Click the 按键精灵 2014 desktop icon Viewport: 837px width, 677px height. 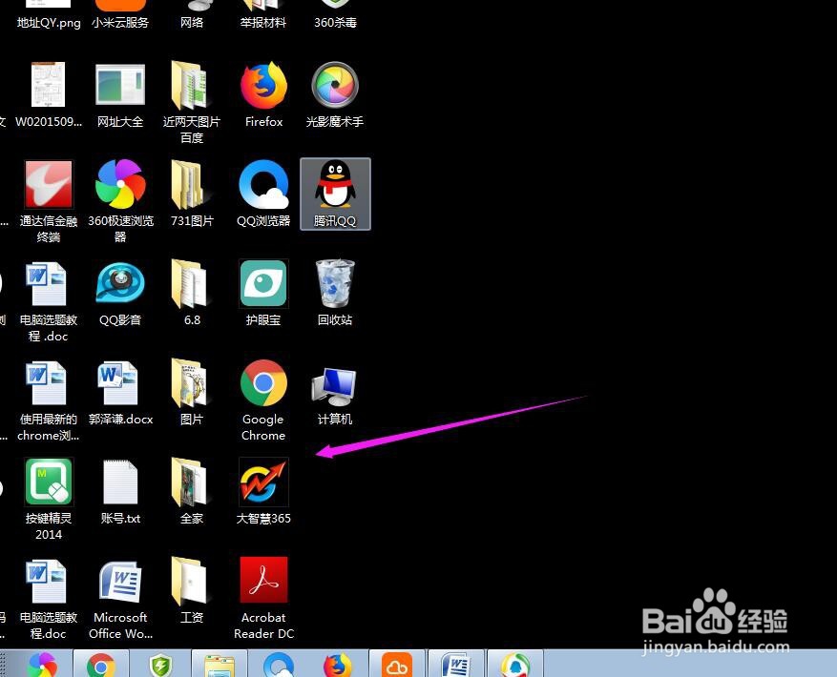coord(48,500)
